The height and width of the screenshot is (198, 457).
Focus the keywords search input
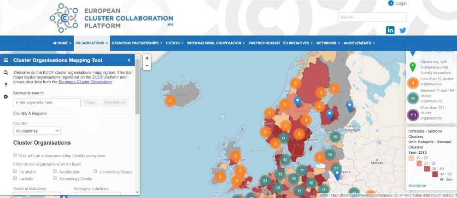47,103
